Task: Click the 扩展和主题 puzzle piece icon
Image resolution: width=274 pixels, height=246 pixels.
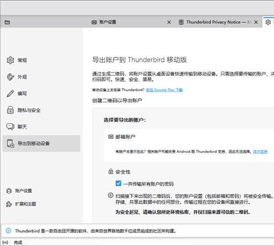Action: 9,204
